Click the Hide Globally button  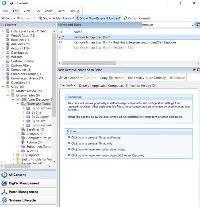(156, 78)
